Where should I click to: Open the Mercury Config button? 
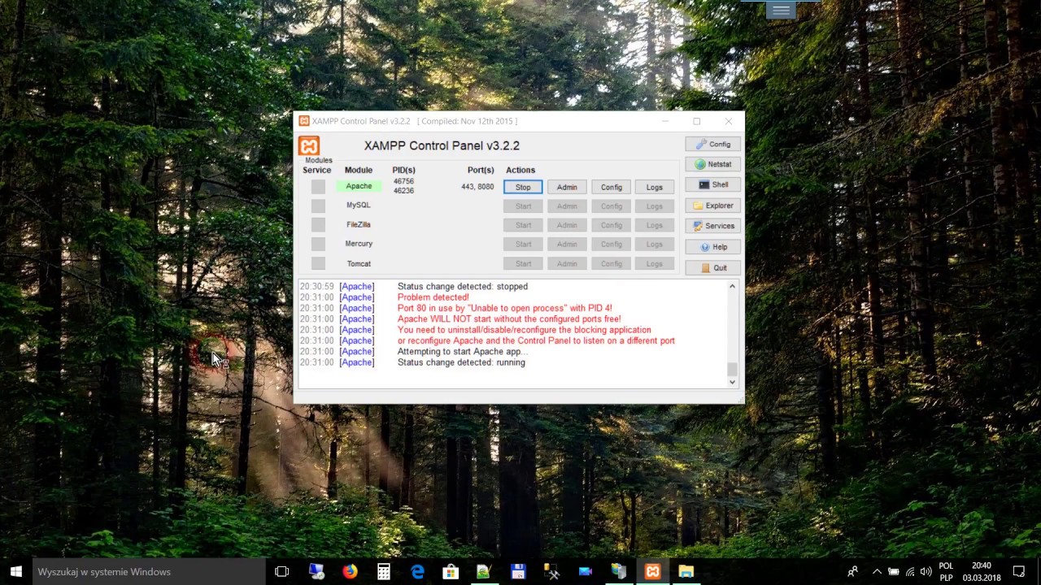[x=611, y=245]
